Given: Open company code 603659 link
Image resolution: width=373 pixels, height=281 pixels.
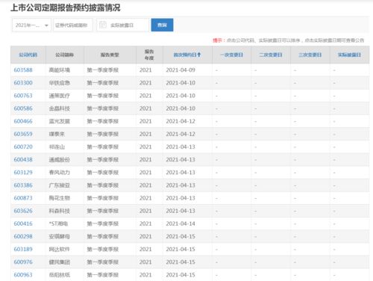Looking at the screenshot, I should (x=23, y=134).
